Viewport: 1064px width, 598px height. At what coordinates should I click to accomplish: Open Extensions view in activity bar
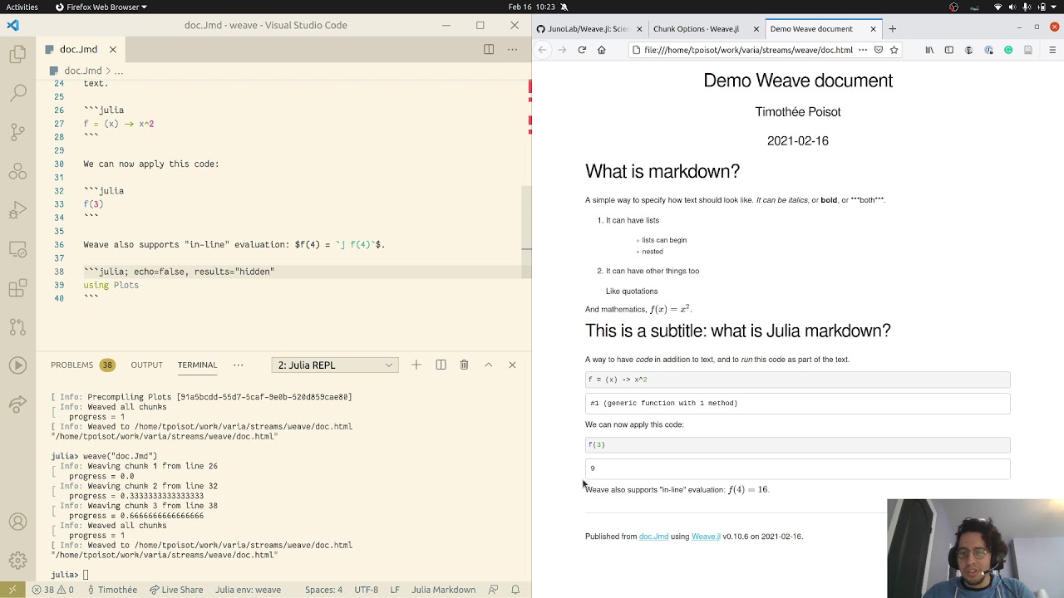coord(17,288)
